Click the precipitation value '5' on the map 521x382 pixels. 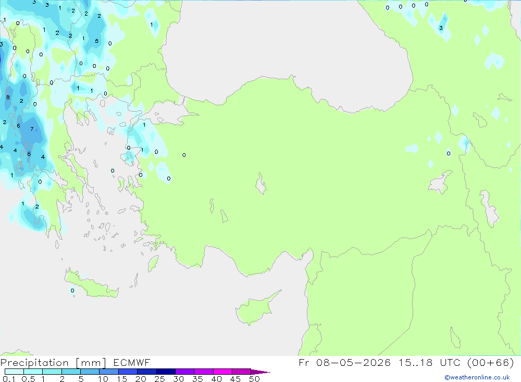(x=97, y=41)
